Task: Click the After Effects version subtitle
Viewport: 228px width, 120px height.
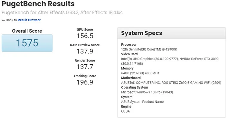Action: [x=62, y=13]
